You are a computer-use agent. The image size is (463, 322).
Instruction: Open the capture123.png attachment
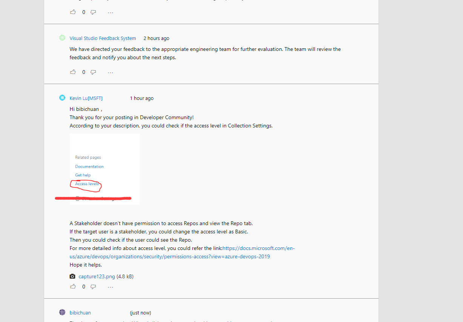click(x=97, y=276)
